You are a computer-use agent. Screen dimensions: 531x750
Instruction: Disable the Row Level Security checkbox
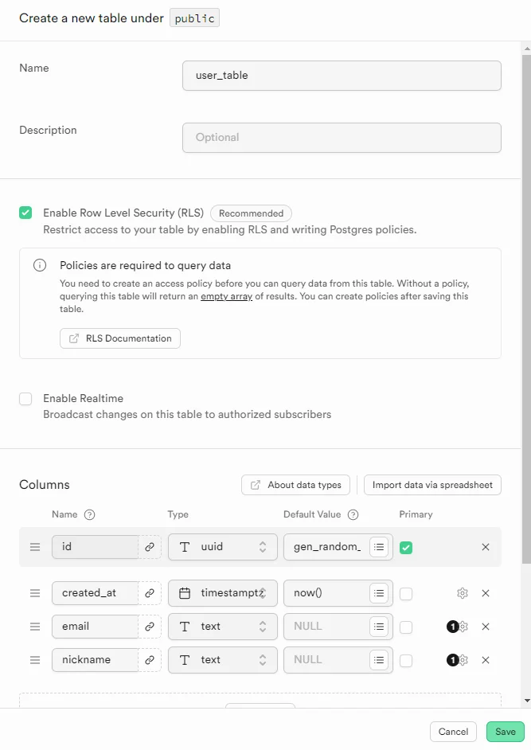pyautogui.click(x=25, y=213)
